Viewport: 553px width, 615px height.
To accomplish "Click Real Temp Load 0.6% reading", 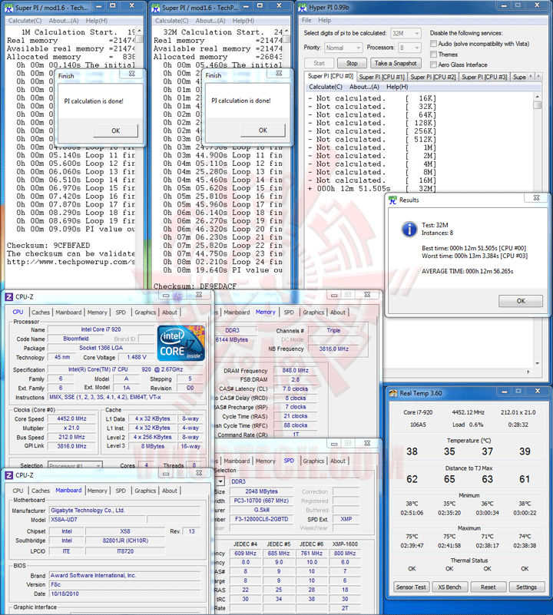I will pos(468,425).
